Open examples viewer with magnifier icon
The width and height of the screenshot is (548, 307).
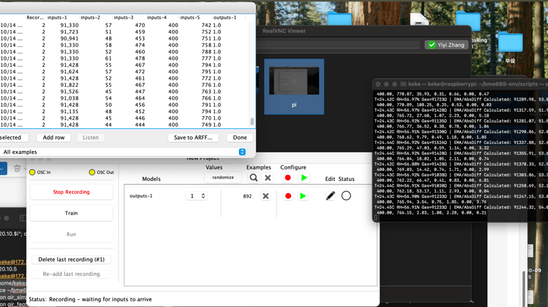pos(254,177)
